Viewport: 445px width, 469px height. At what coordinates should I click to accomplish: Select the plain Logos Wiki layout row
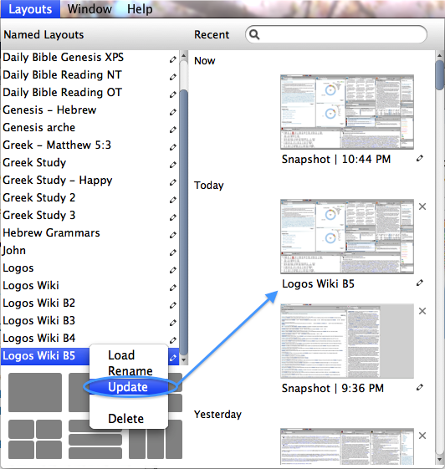90,285
